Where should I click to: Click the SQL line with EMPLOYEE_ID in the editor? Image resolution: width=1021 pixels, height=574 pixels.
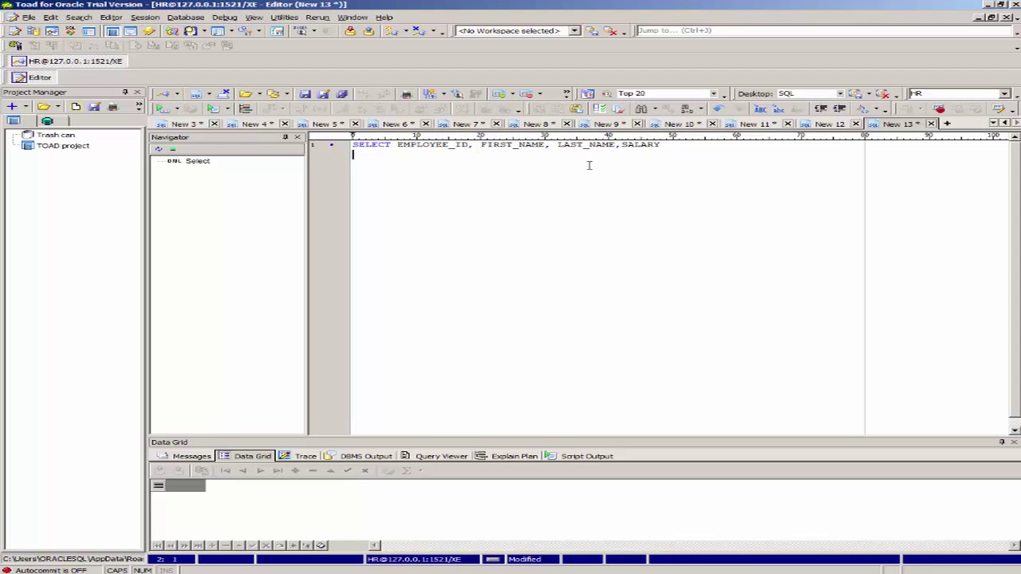[x=506, y=144]
